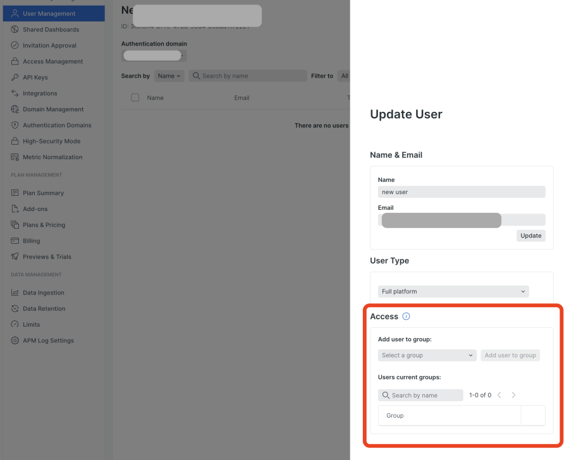This screenshot has width=569, height=460.
Task: Click the Update button under Email
Action: (530, 235)
